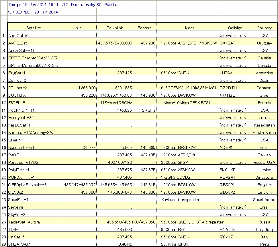Click the Hodoyoshi-3,4 cell
Viewport: 278px width, 247px height.
pyautogui.click(x=34, y=116)
